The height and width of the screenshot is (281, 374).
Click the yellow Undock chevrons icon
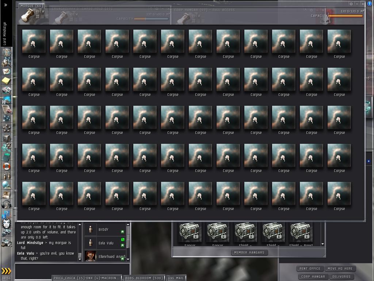pos(6,271)
